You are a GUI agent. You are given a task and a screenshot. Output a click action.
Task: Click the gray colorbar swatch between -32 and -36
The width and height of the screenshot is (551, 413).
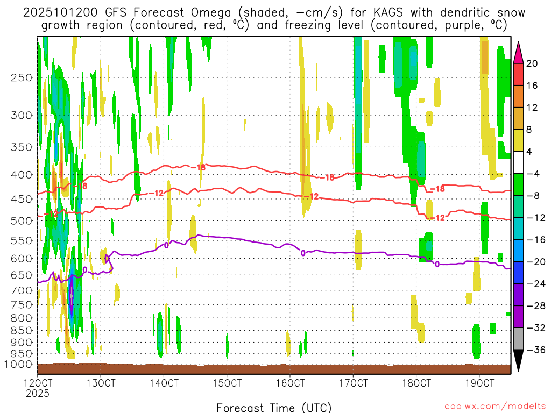tap(518, 339)
